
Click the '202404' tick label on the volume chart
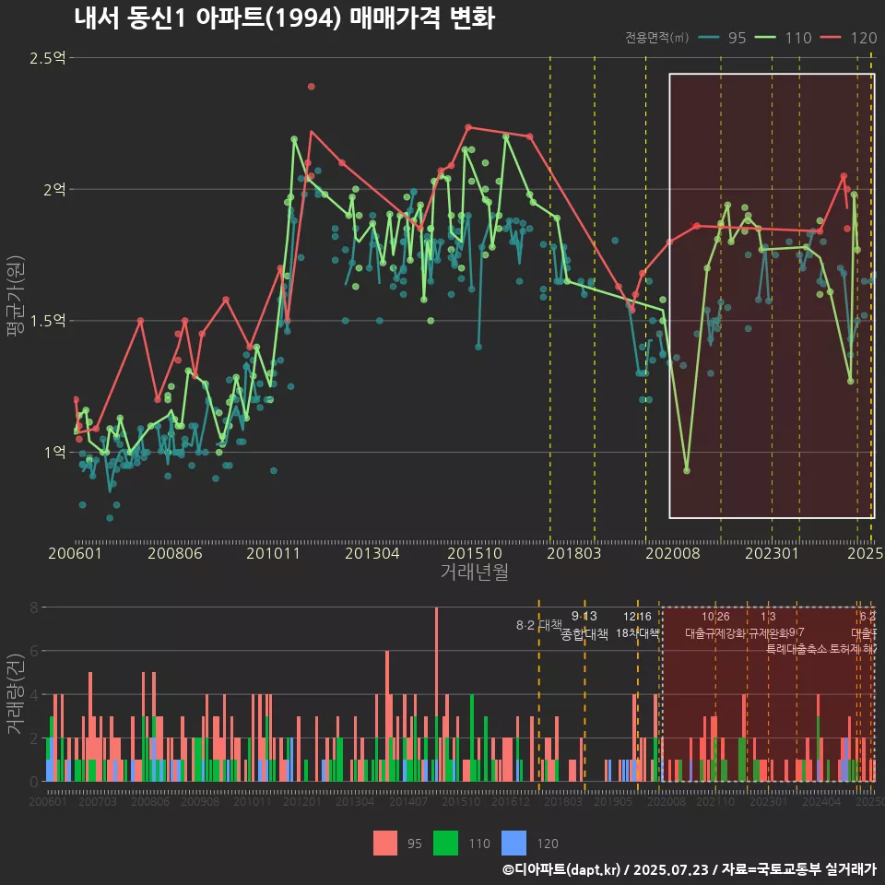[821, 801]
